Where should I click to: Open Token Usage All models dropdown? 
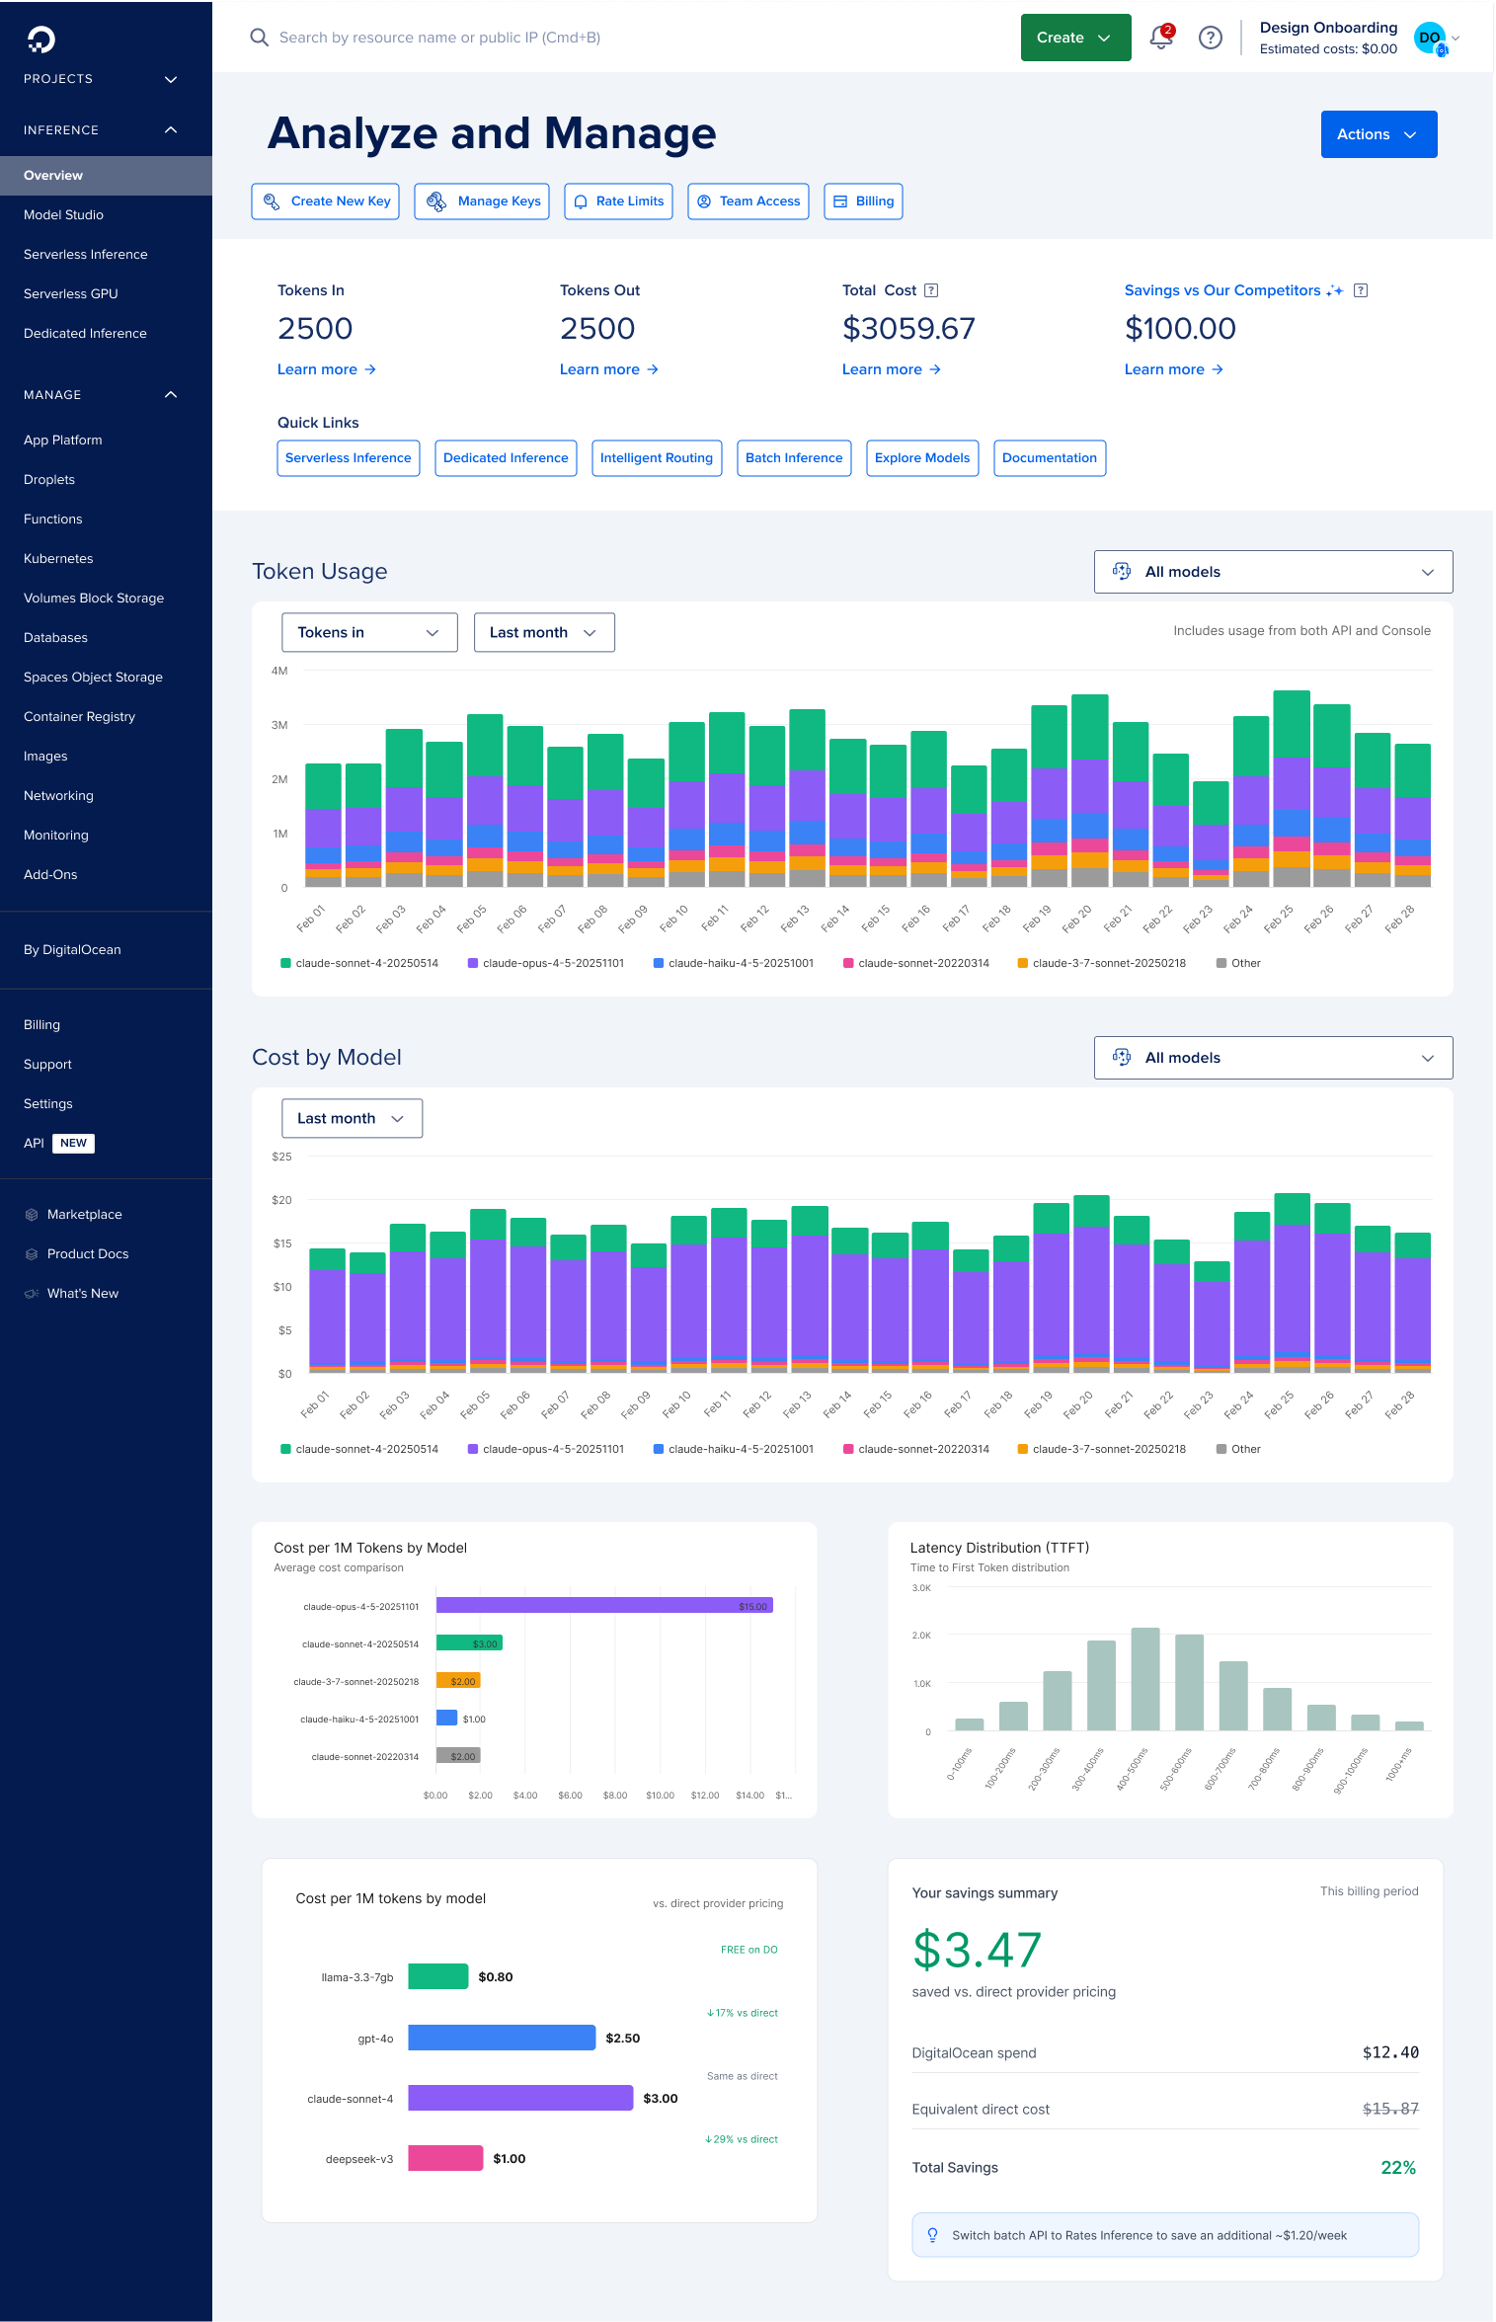[x=1273, y=572]
